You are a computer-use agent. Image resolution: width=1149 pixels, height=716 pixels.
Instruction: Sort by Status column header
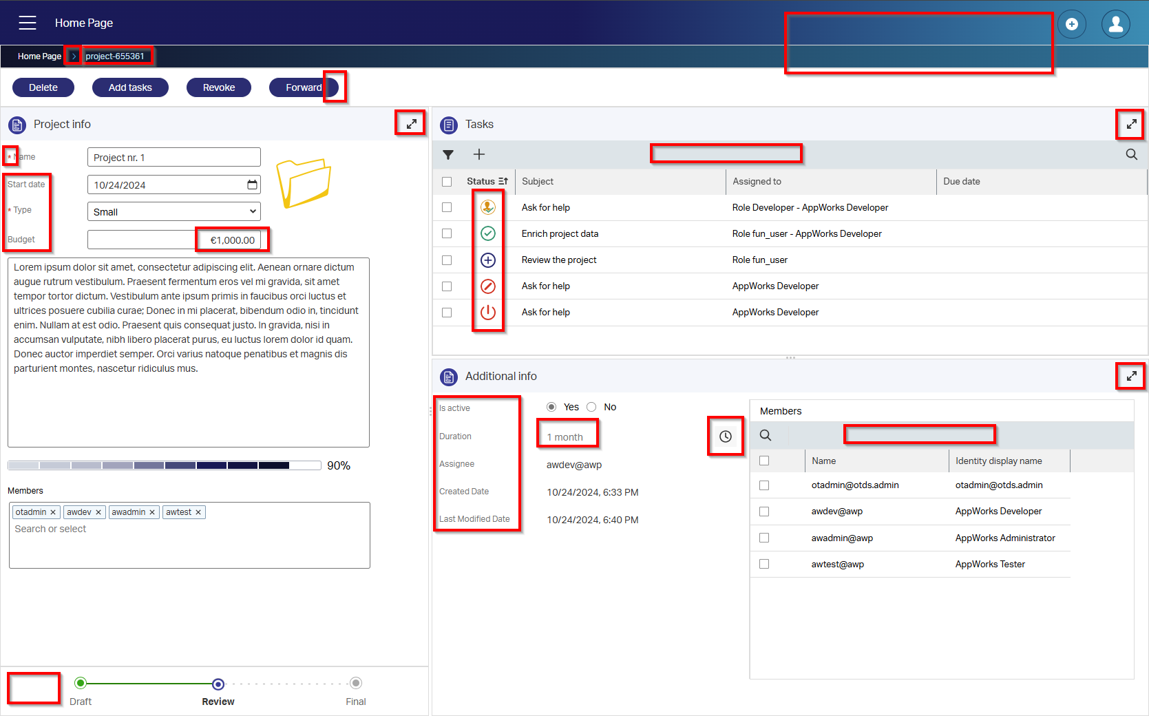(487, 182)
